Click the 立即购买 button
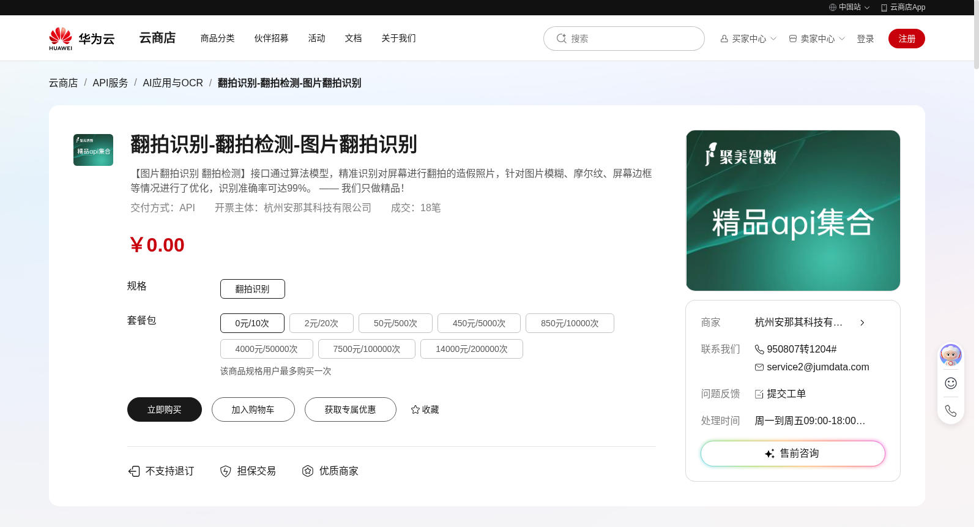 click(x=165, y=409)
